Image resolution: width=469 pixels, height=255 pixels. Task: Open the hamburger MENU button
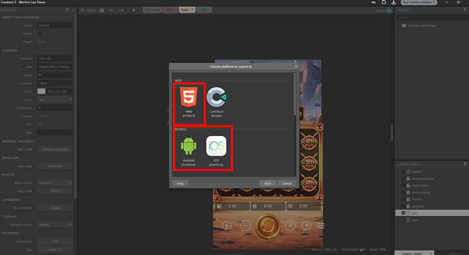click(x=88, y=10)
